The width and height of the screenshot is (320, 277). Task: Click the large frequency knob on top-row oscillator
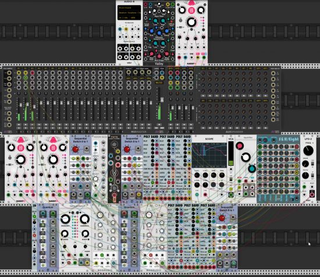(x=191, y=22)
